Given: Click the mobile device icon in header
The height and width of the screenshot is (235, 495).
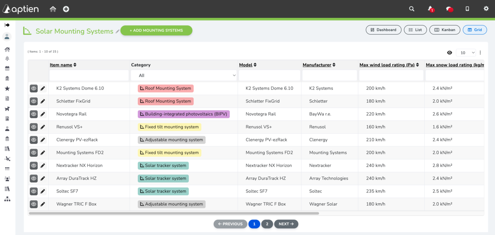Looking at the screenshot, I should click(467, 9).
